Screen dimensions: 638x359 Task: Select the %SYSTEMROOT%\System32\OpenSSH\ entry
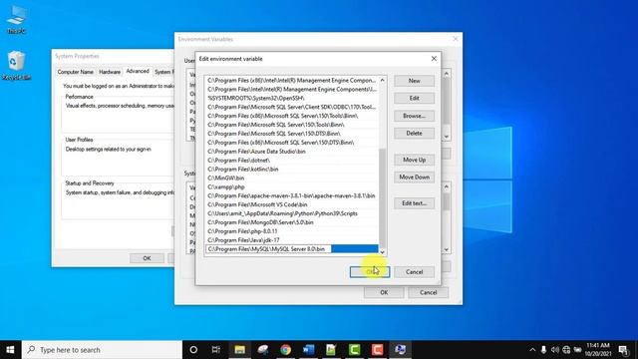tap(292, 98)
